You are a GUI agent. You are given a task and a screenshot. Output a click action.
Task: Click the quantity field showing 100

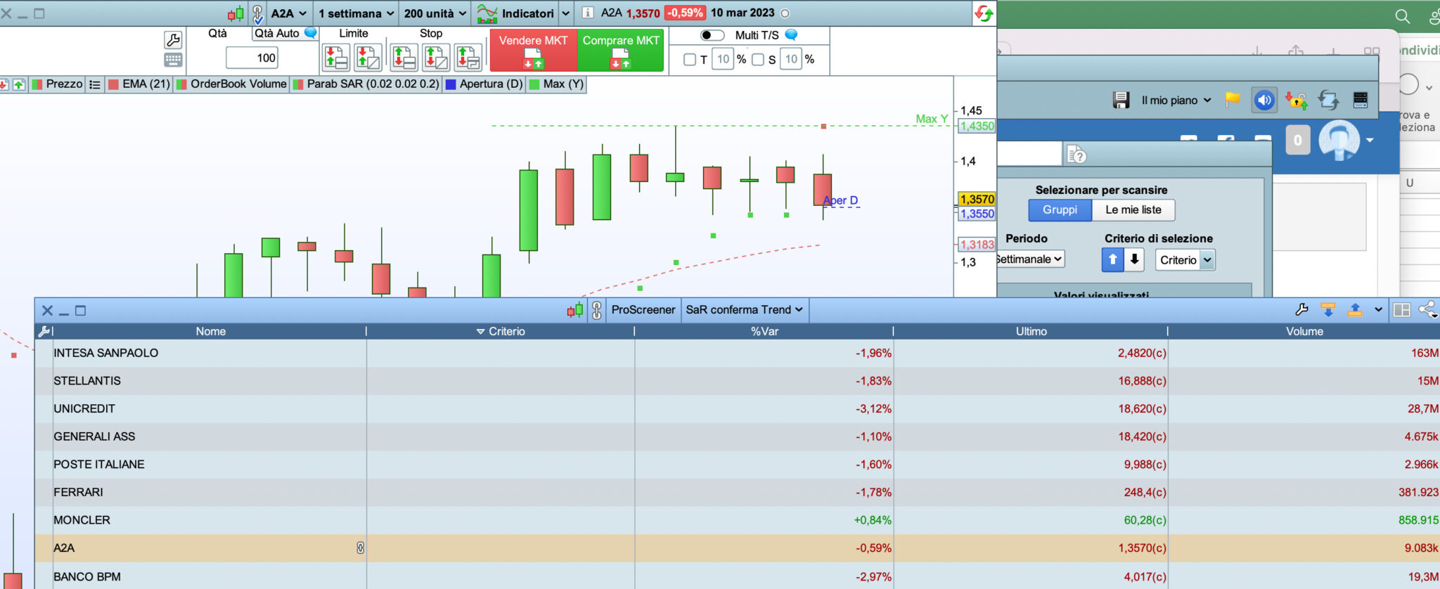(x=252, y=58)
